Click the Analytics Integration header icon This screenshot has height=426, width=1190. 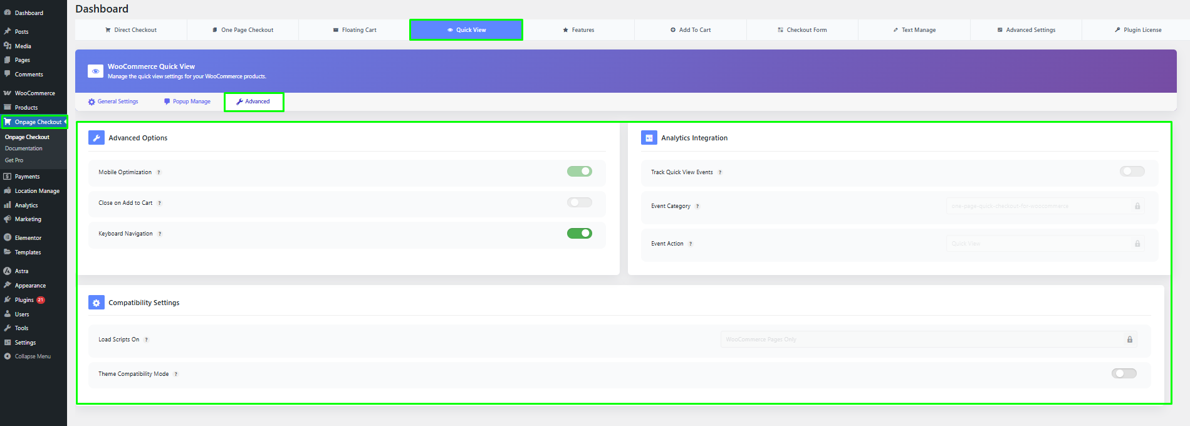pos(649,138)
